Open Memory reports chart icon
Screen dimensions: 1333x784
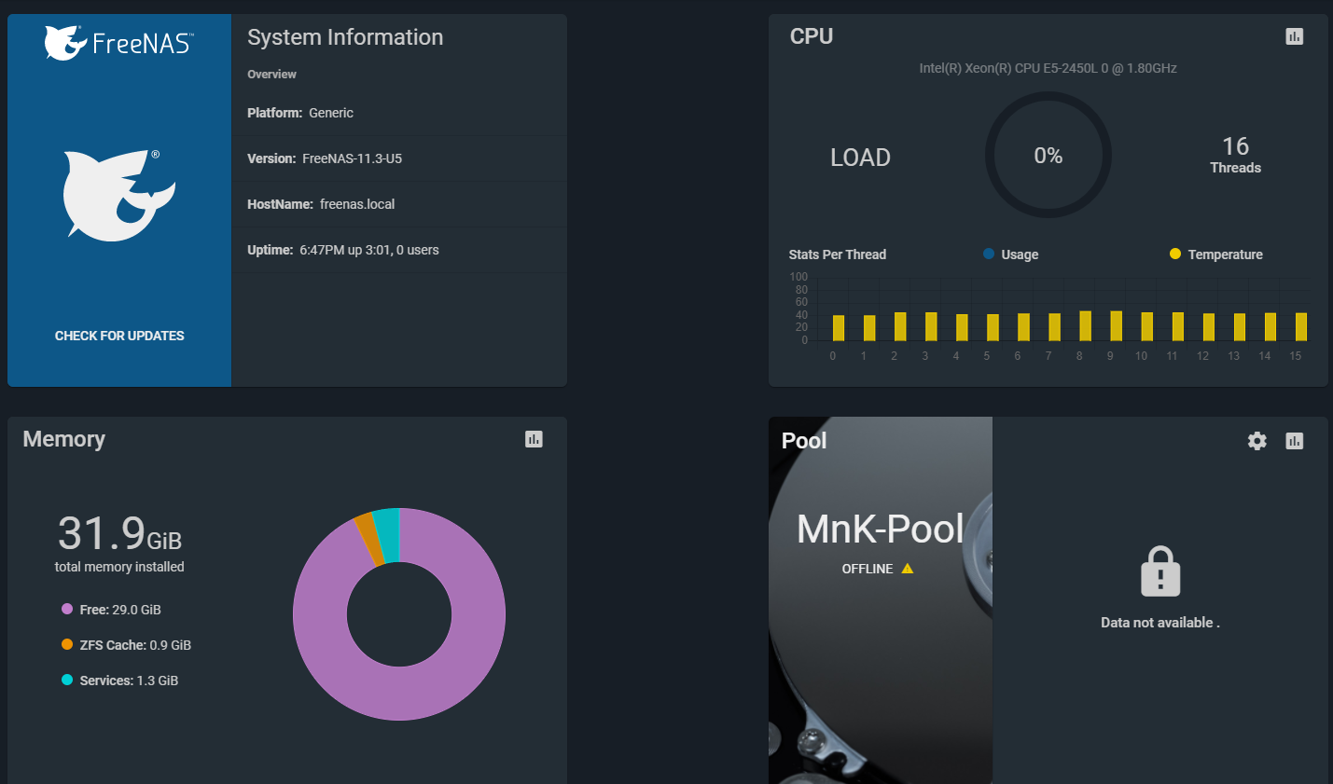pyautogui.click(x=534, y=439)
